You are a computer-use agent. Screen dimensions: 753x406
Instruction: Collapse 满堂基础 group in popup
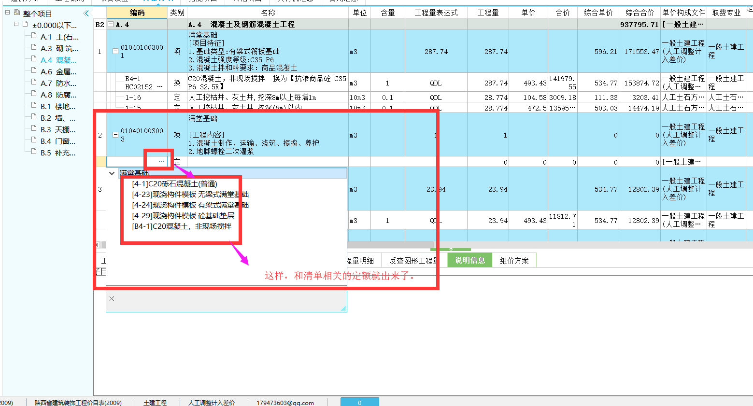tap(112, 173)
